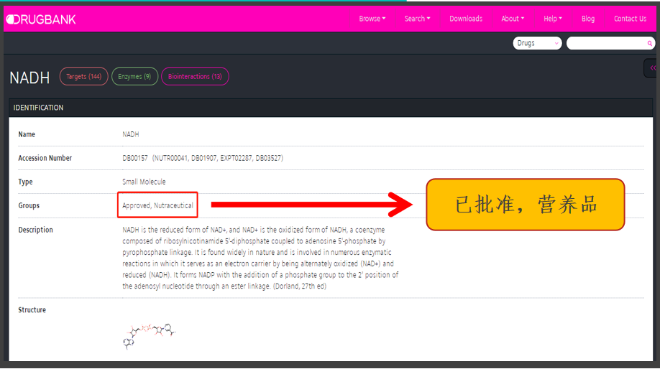Click Contact Us in the navbar
Viewport: 660px width, 369px height.
[x=630, y=19]
